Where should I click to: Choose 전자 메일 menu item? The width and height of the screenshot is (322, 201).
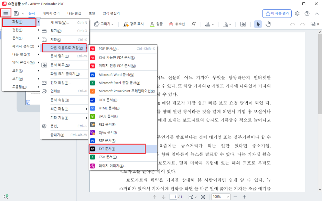[x=64, y=83]
